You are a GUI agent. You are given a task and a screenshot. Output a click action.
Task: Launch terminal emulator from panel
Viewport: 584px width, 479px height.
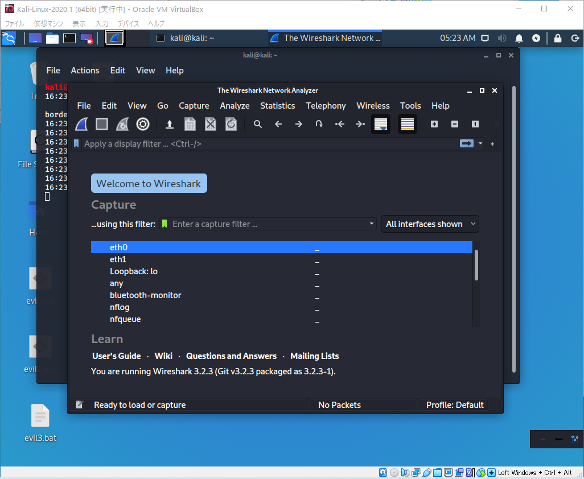coord(69,38)
